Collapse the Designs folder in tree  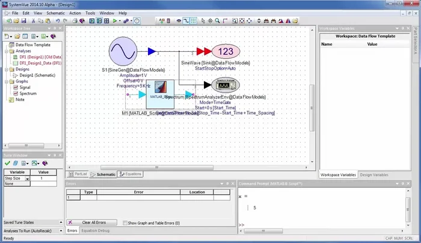6,69
